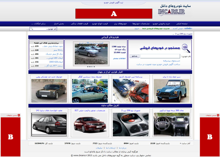The image size is (220, 157).
Task: Click the middle slider pagination dot
Action: tap(91, 67)
